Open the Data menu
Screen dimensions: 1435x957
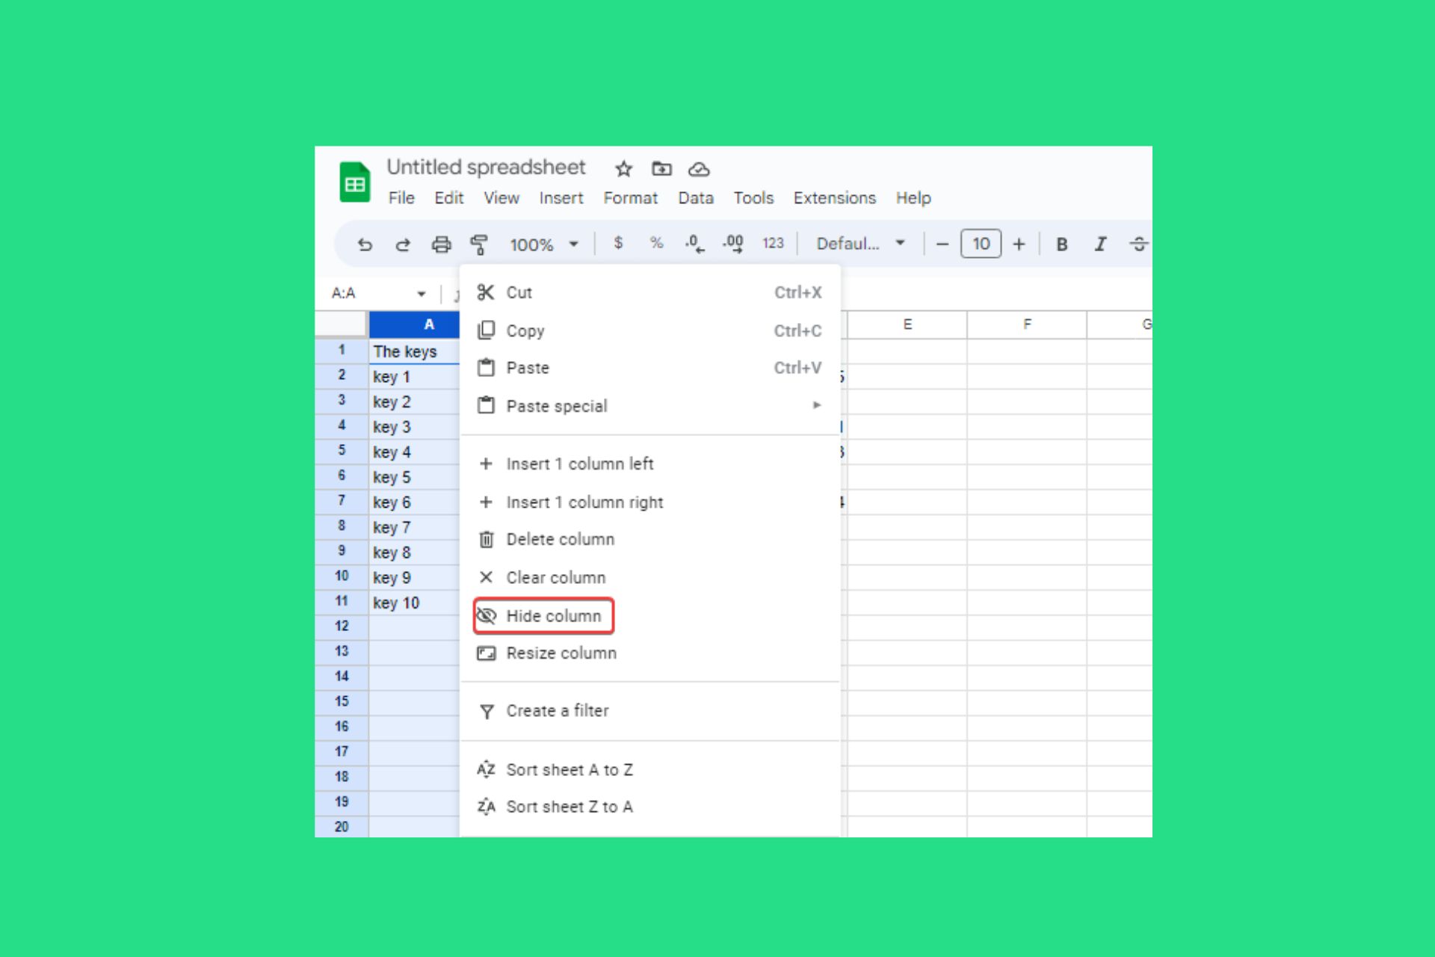tap(696, 198)
